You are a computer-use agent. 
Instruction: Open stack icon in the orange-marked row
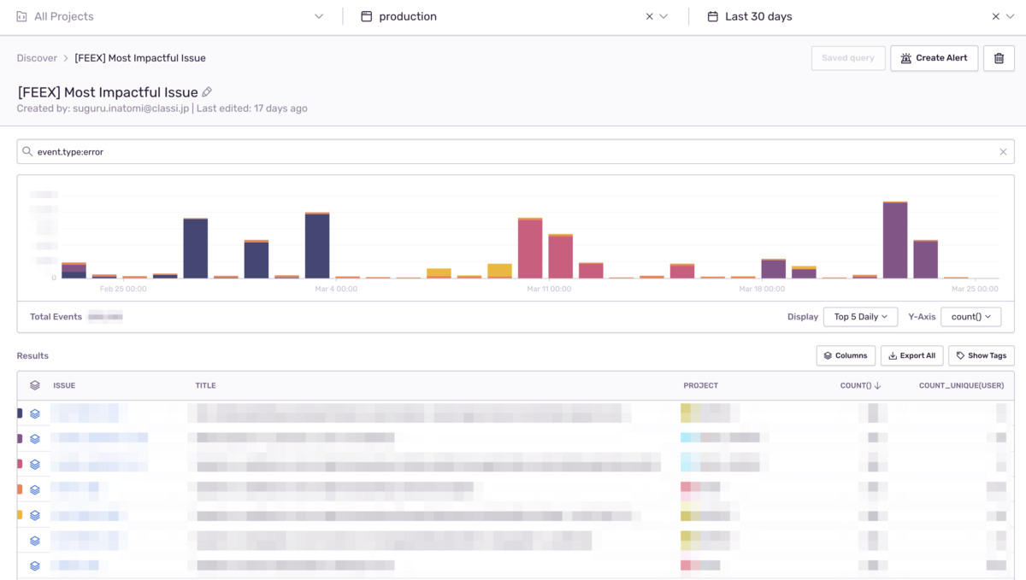click(x=35, y=490)
